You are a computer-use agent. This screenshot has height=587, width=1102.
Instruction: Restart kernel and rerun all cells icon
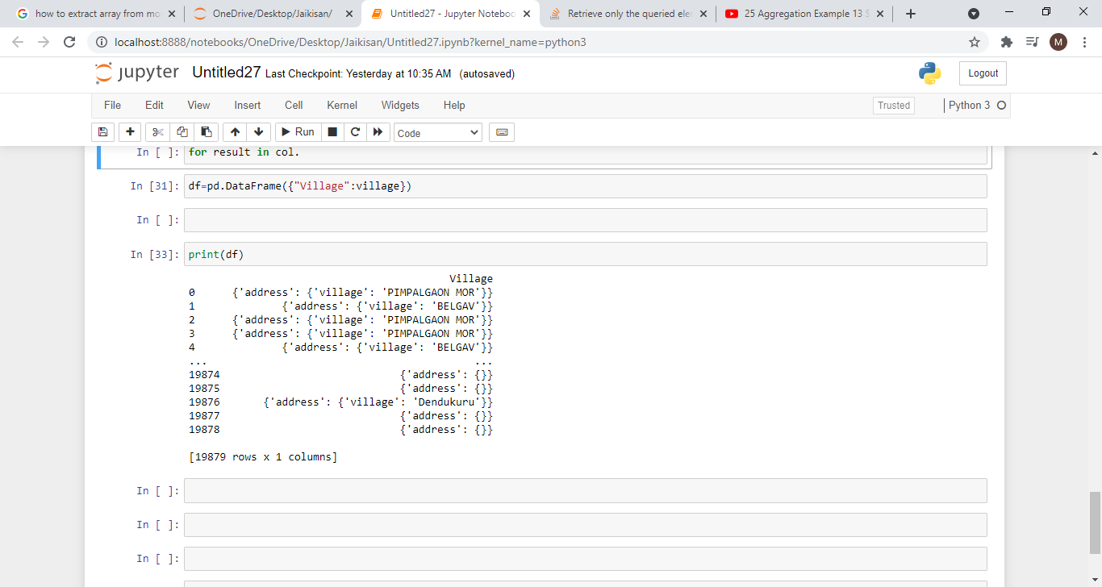point(378,132)
